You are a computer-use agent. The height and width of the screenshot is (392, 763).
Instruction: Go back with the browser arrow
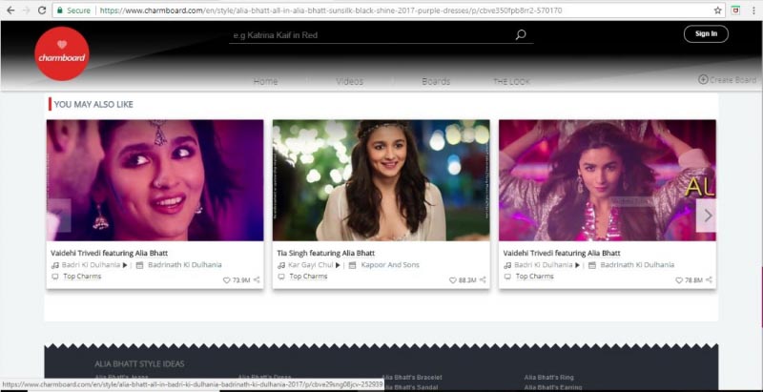10,10
